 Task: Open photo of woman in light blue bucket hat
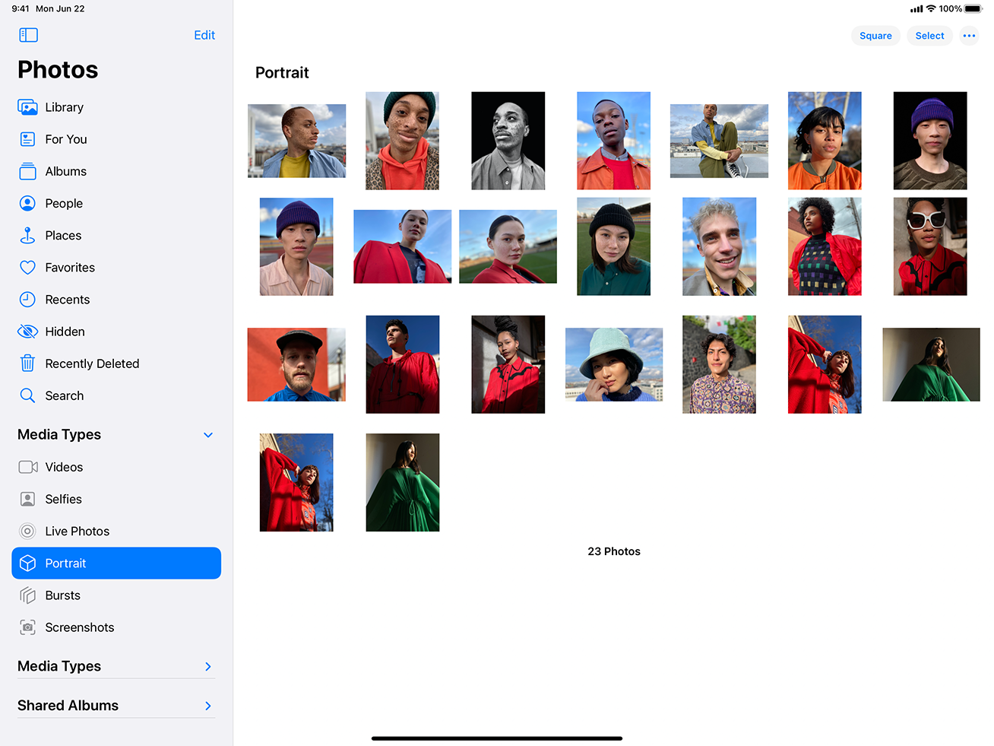click(x=614, y=364)
